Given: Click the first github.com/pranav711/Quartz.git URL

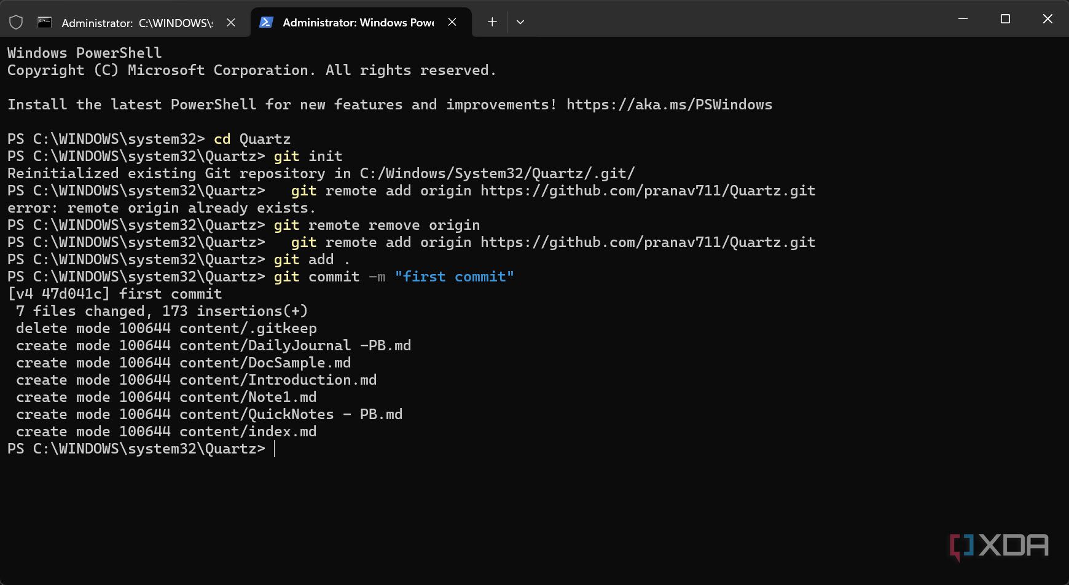Looking at the screenshot, I should 648,190.
